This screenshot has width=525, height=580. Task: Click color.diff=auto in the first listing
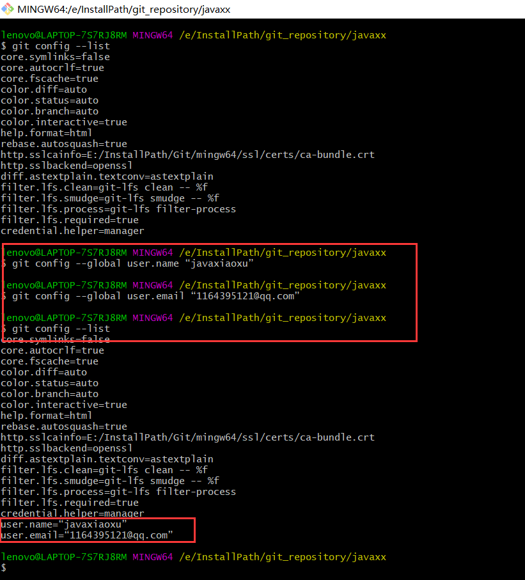(x=44, y=89)
